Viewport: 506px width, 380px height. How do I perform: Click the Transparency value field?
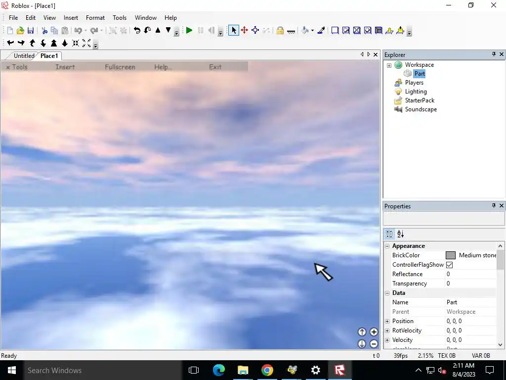click(x=471, y=284)
